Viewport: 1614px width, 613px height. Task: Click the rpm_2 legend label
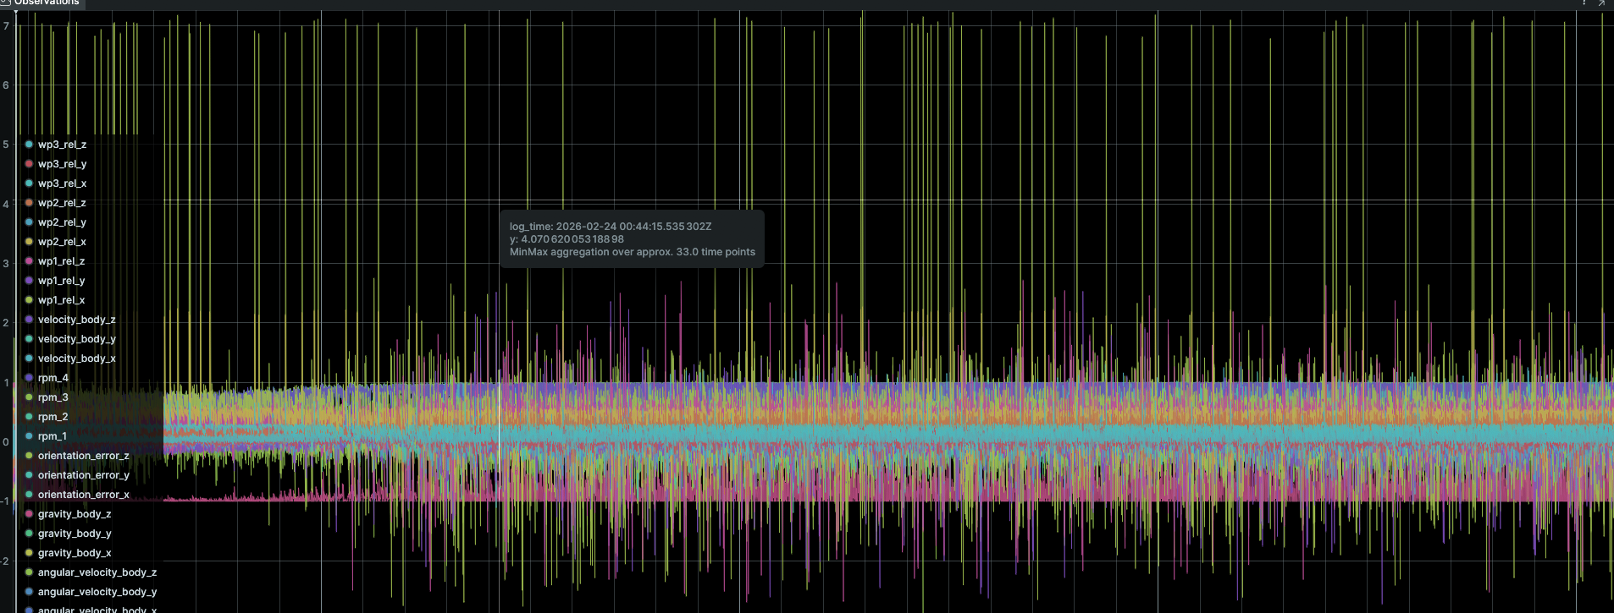[53, 417]
